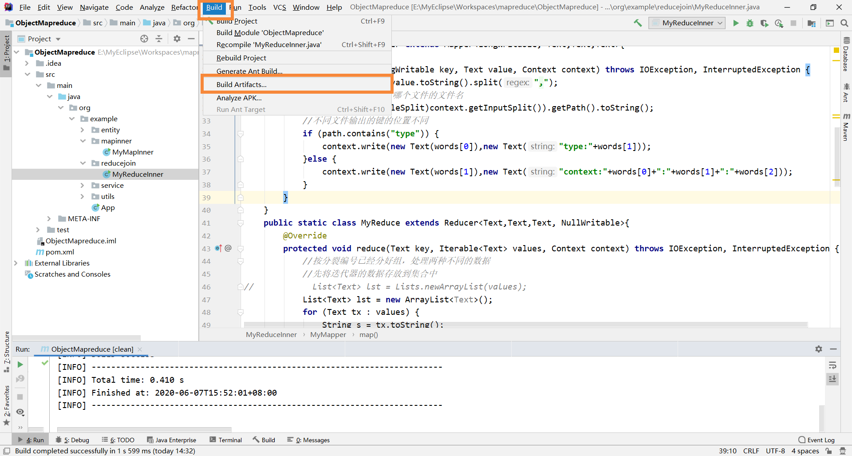The image size is (852, 456).
Task: Open the TODO tool window tab
Action: click(x=118, y=440)
